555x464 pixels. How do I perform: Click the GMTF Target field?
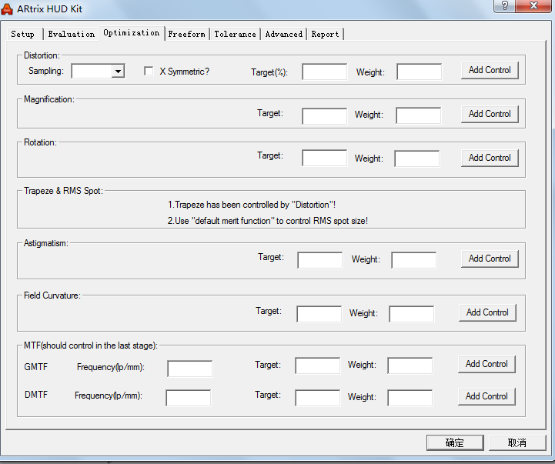click(317, 366)
